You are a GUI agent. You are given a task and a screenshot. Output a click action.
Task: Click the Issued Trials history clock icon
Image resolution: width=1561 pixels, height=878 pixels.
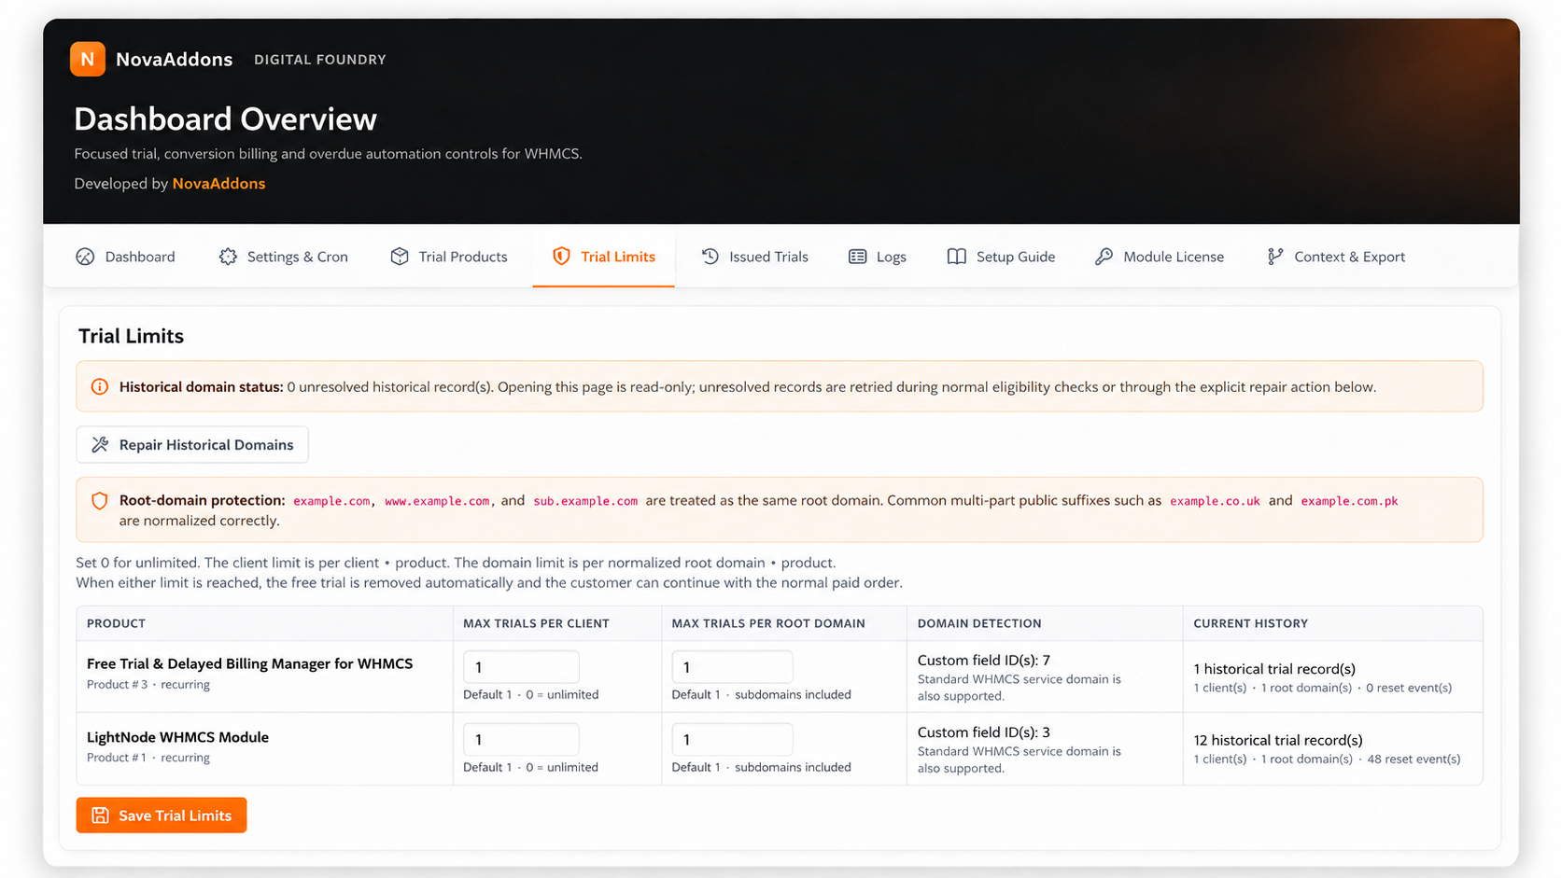710,257
